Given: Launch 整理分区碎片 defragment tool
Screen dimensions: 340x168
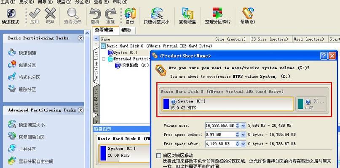Looking at the screenshot, I should pos(218,16).
